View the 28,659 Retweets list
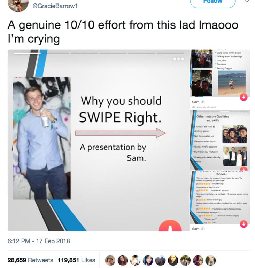Viewport: 255px width, 268px height. 30,260
